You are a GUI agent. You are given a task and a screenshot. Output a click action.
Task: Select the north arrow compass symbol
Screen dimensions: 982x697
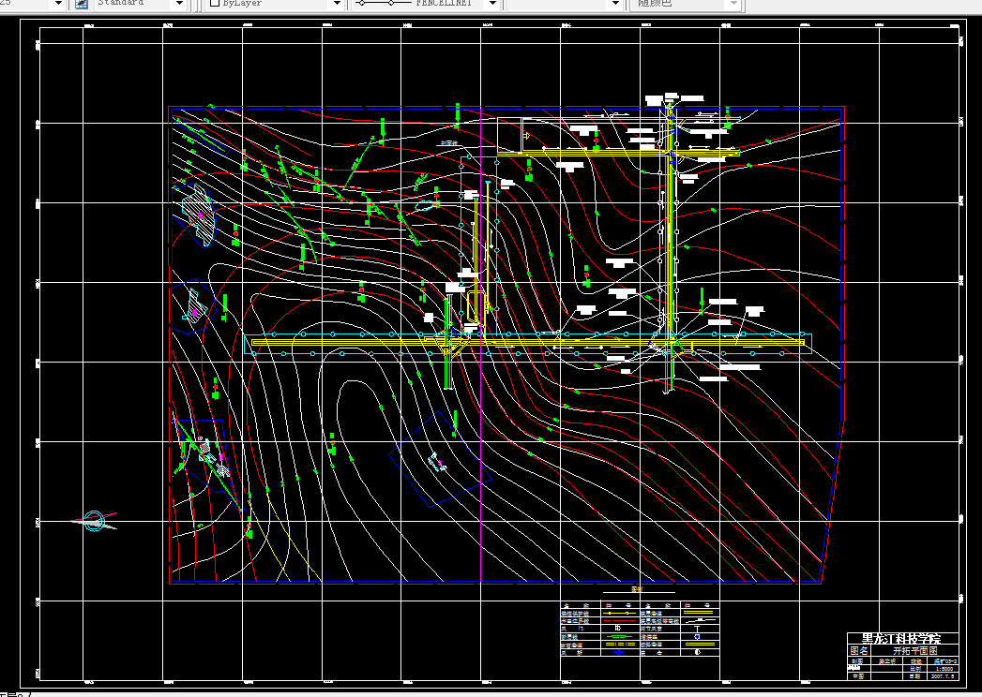(93, 521)
